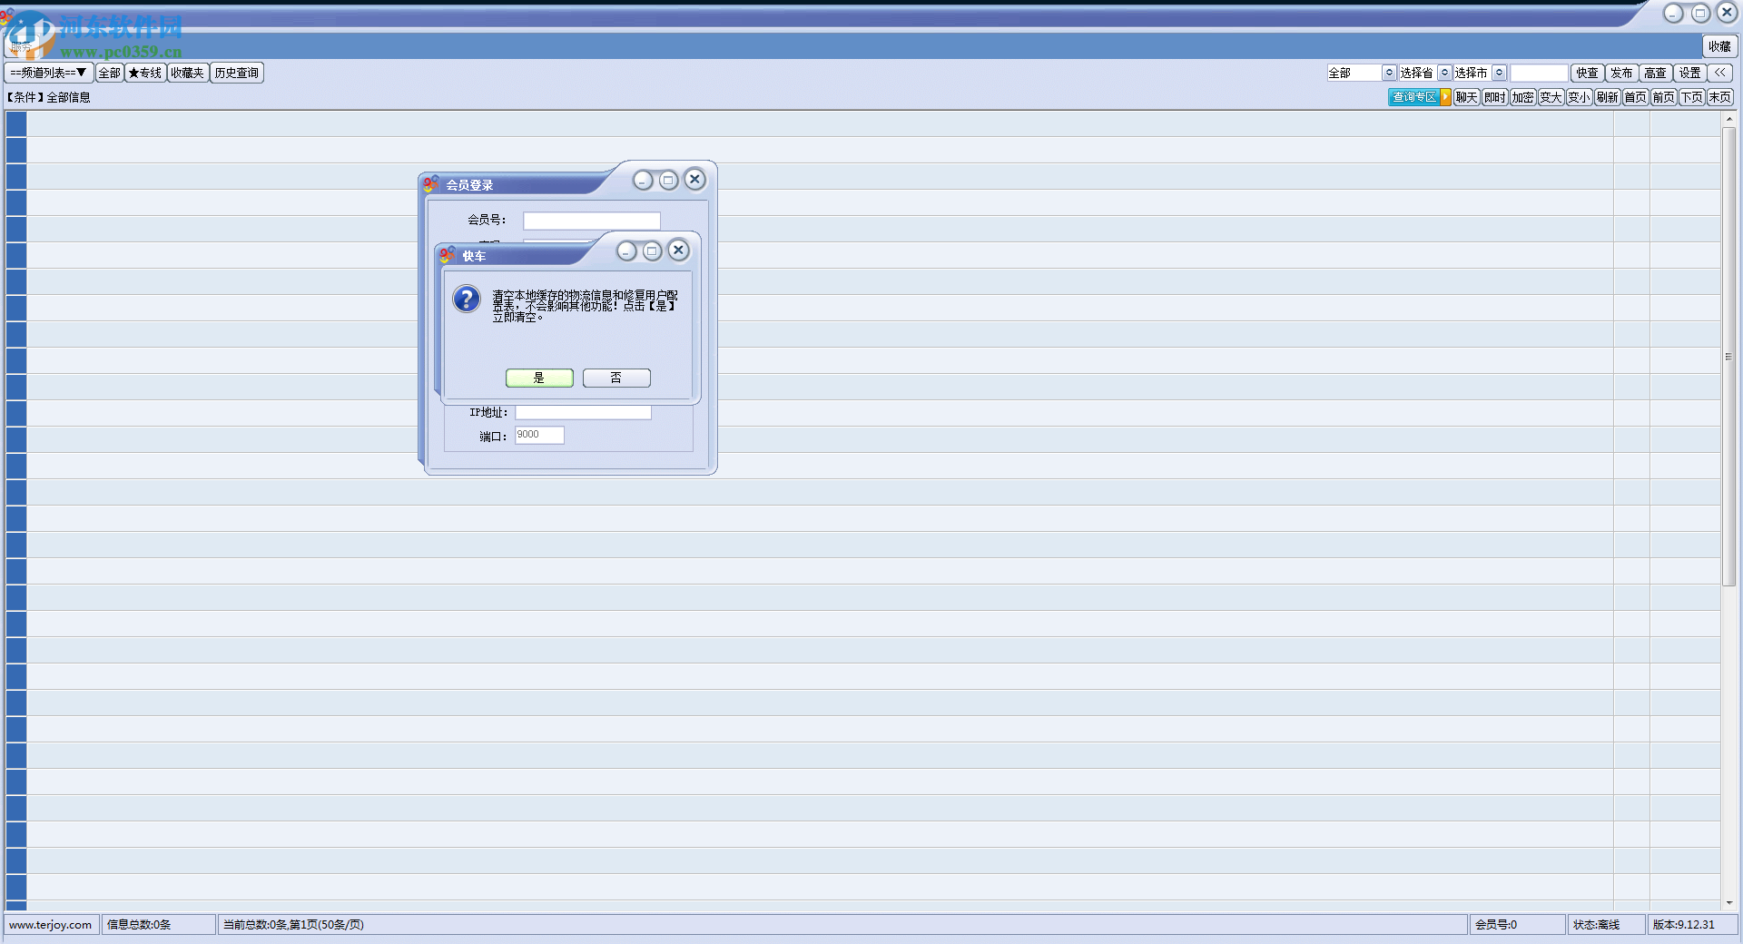
Task: Open the 历史查询 history tab
Action: pyautogui.click(x=237, y=73)
